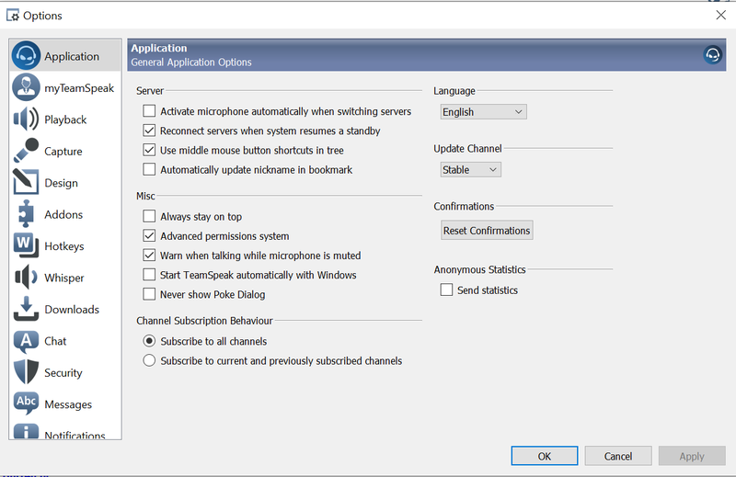The width and height of the screenshot is (736, 477).
Task: Open Playback speaker icon
Action: [x=27, y=119]
